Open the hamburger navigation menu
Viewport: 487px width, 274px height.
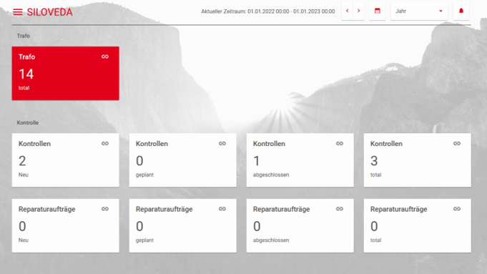tap(18, 12)
